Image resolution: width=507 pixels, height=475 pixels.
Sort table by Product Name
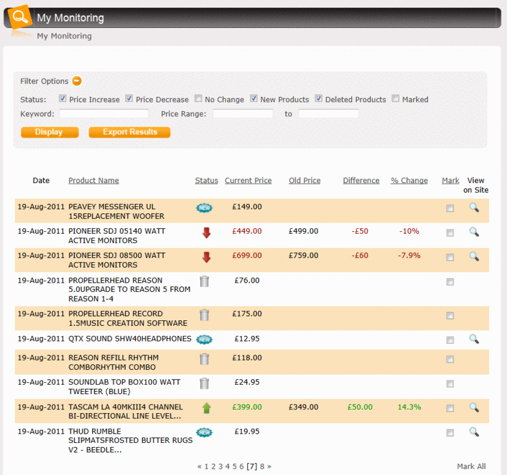[94, 181]
